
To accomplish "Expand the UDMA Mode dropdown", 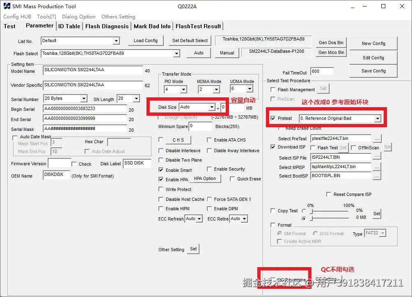I will tap(249, 89).
